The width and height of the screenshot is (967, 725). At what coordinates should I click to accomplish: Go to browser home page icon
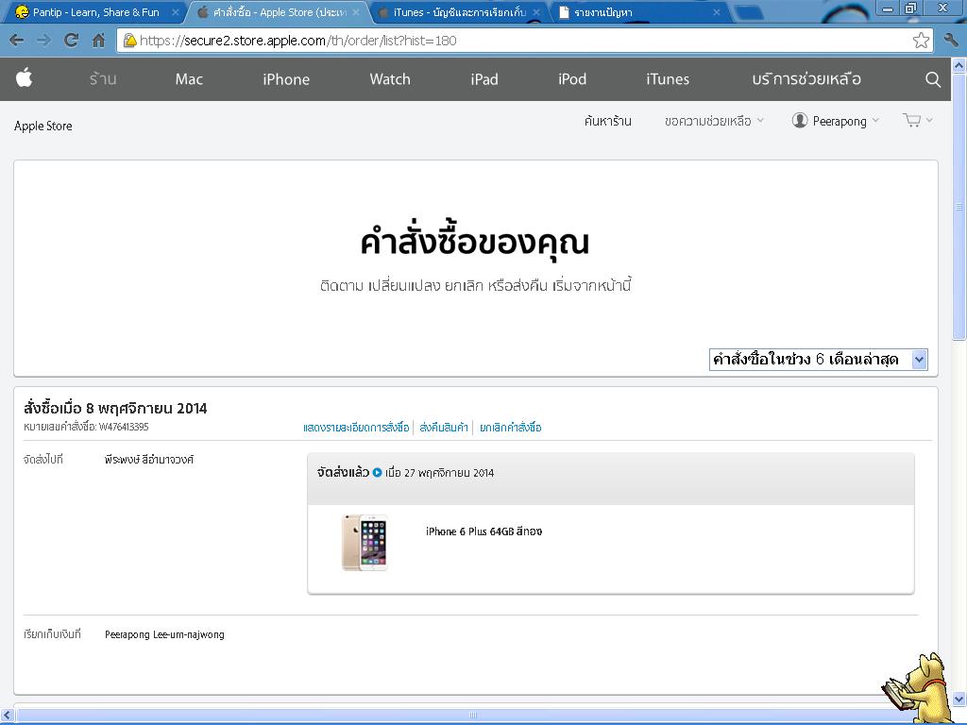pyautogui.click(x=98, y=41)
